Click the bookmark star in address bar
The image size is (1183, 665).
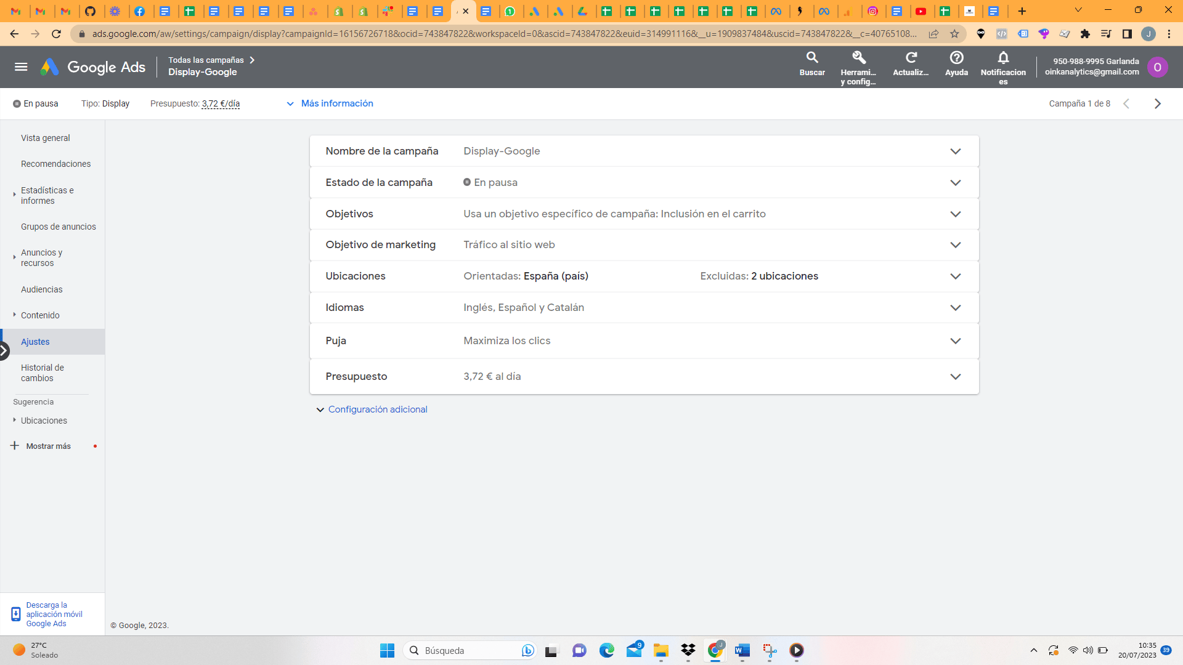coord(956,34)
